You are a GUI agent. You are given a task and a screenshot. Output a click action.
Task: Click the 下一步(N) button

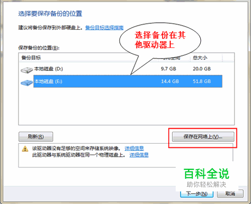tap(197, 194)
